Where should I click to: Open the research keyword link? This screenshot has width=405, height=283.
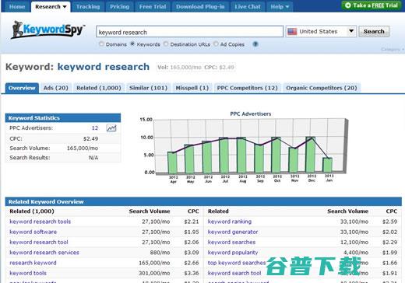33,263
